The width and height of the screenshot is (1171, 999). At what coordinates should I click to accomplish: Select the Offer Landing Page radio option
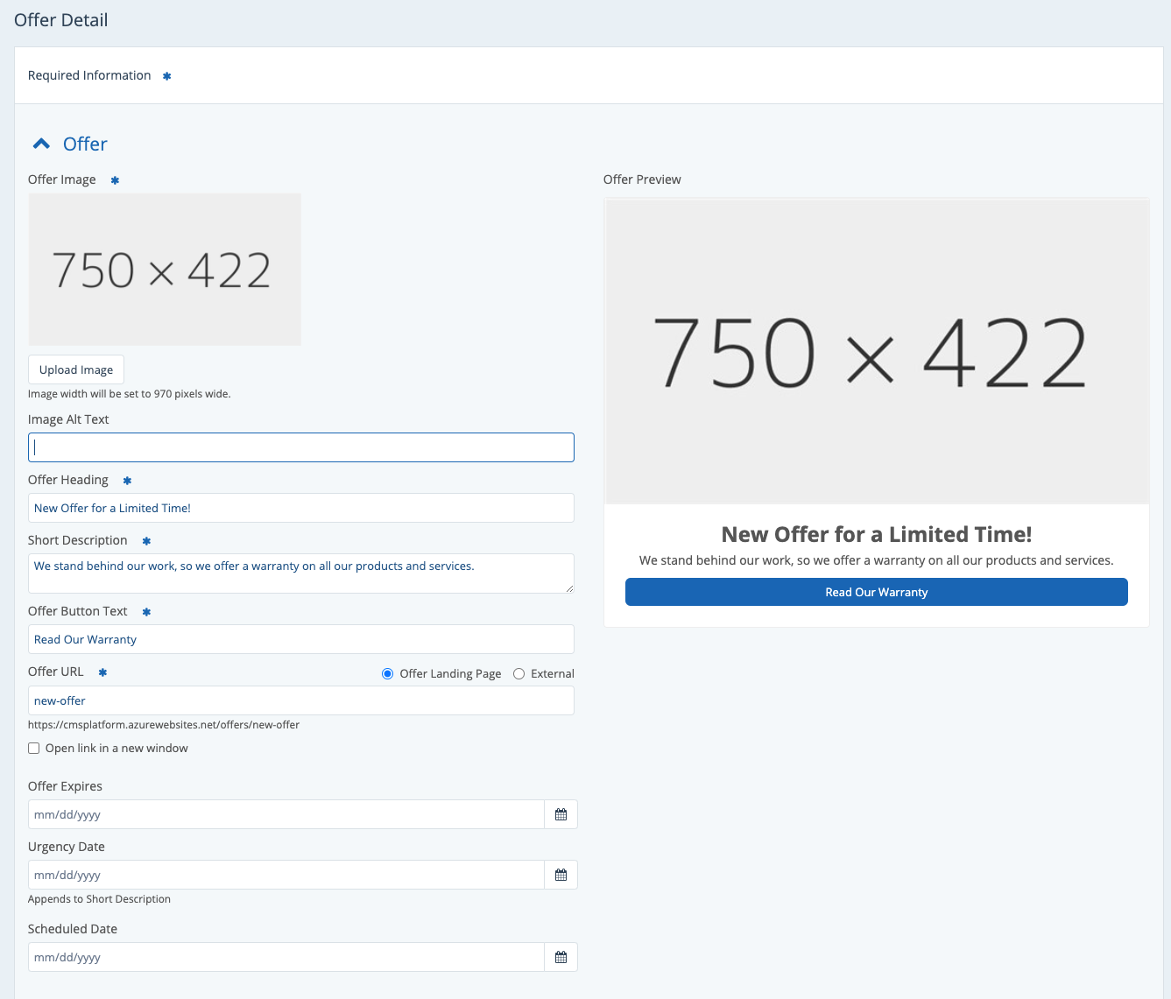(388, 673)
